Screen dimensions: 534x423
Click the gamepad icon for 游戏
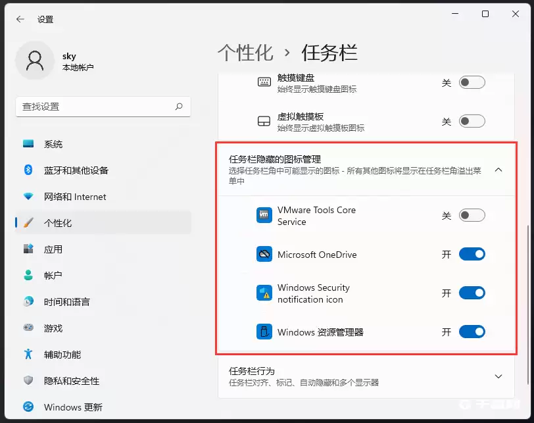coord(28,328)
